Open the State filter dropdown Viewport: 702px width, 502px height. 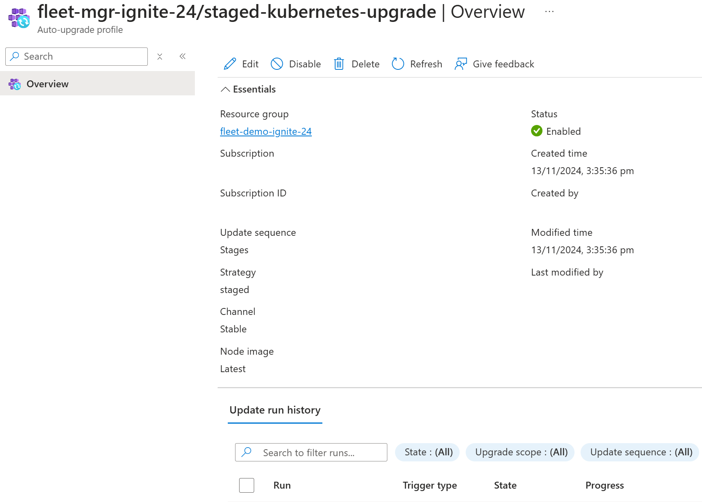[x=428, y=452]
